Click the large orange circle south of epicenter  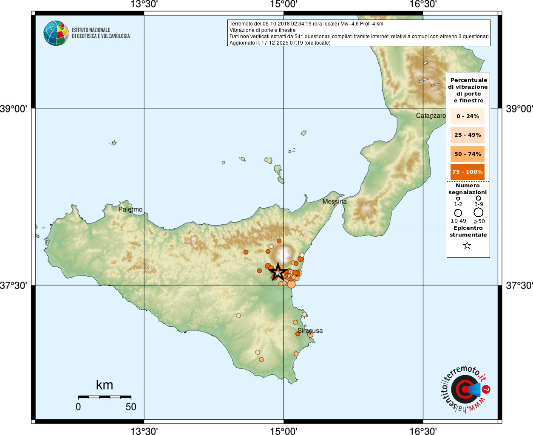coord(291,284)
